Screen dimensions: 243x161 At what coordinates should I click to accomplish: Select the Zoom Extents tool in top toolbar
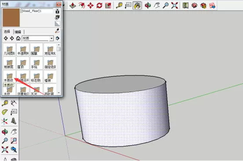[x=174, y=6]
